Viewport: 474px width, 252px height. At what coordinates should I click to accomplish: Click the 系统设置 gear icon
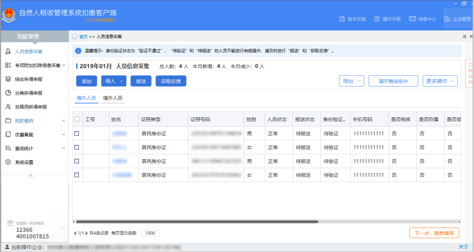coord(8,162)
